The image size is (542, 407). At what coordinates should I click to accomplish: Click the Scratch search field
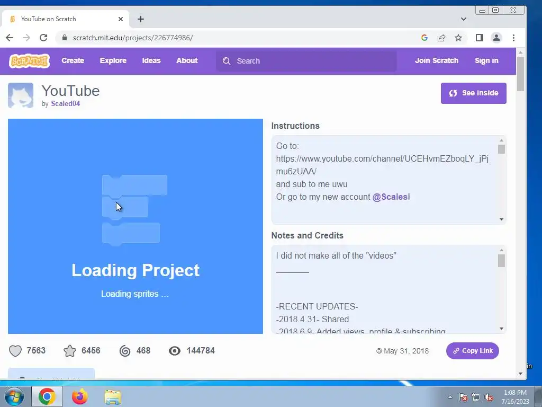306,61
